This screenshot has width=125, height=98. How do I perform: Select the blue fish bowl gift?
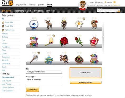click(34, 24)
